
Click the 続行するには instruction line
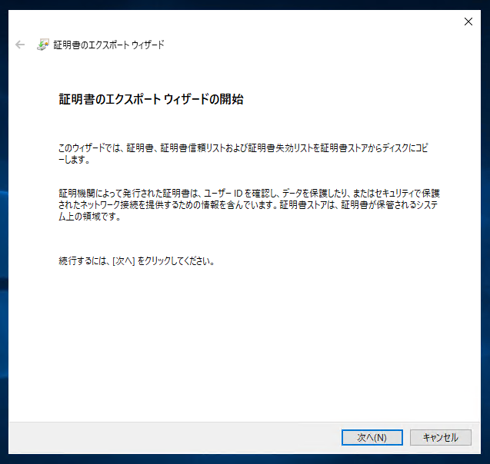tap(137, 261)
